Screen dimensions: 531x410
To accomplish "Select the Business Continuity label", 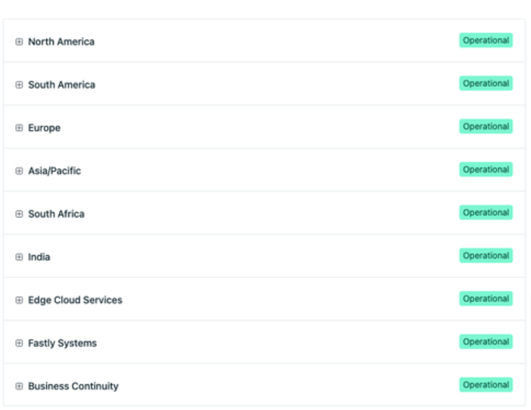I will (73, 386).
